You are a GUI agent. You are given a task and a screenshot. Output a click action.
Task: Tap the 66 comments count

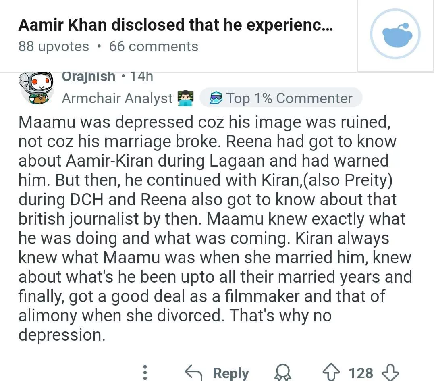tap(154, 46)
